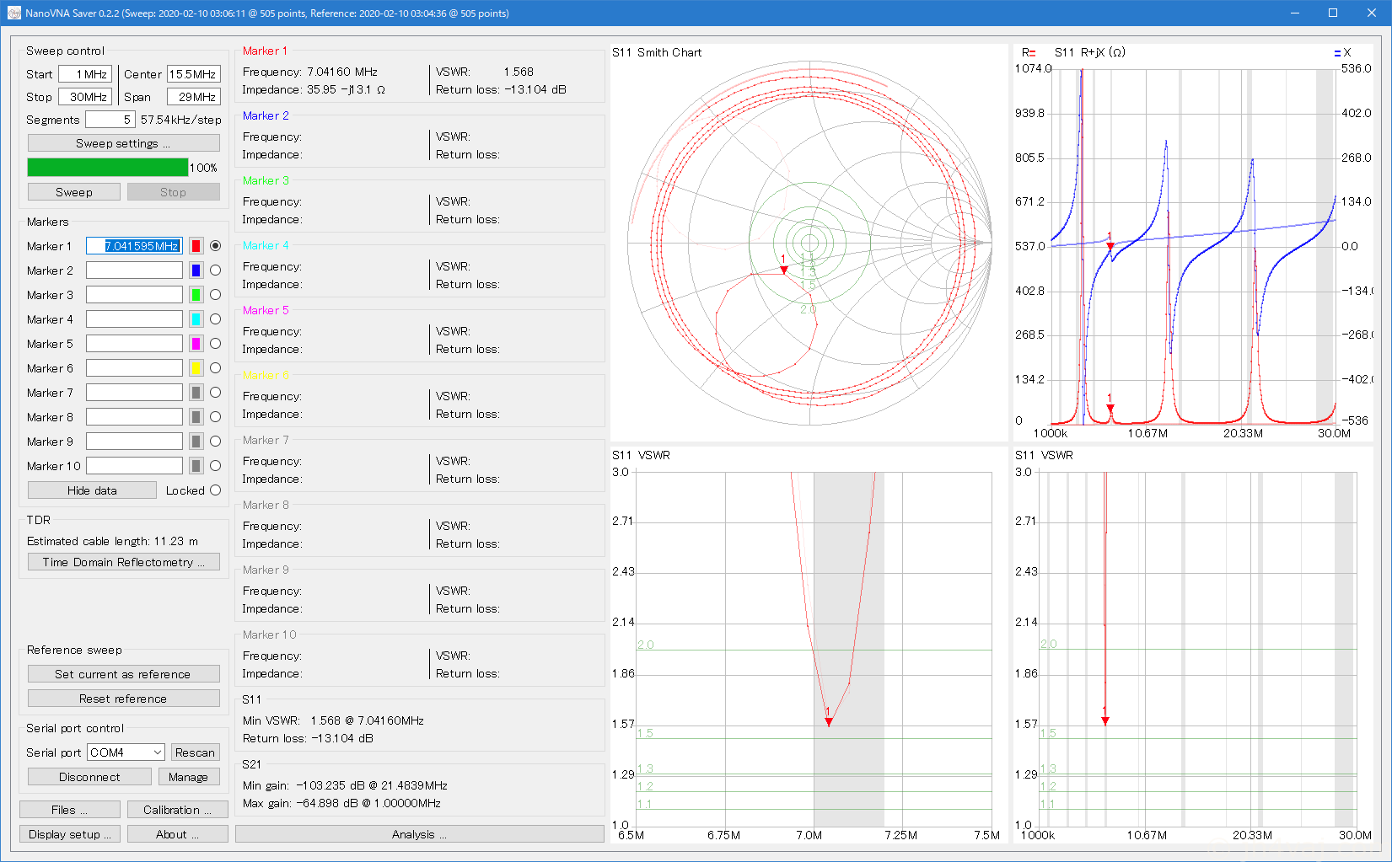This screenshot has width=1392, height=862.
Task: Select the Marker 5 radio button
Action: point(216,344)
